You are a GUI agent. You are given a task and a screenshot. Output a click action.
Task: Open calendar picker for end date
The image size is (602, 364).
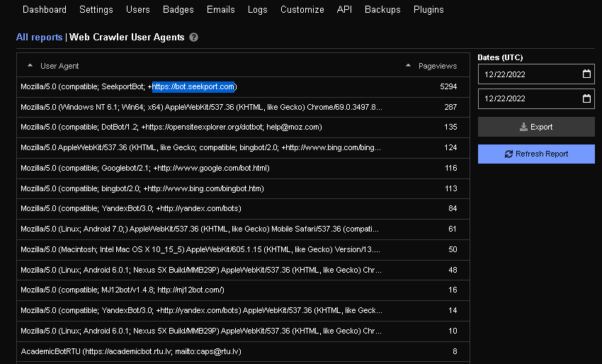(x=586, y=98)
